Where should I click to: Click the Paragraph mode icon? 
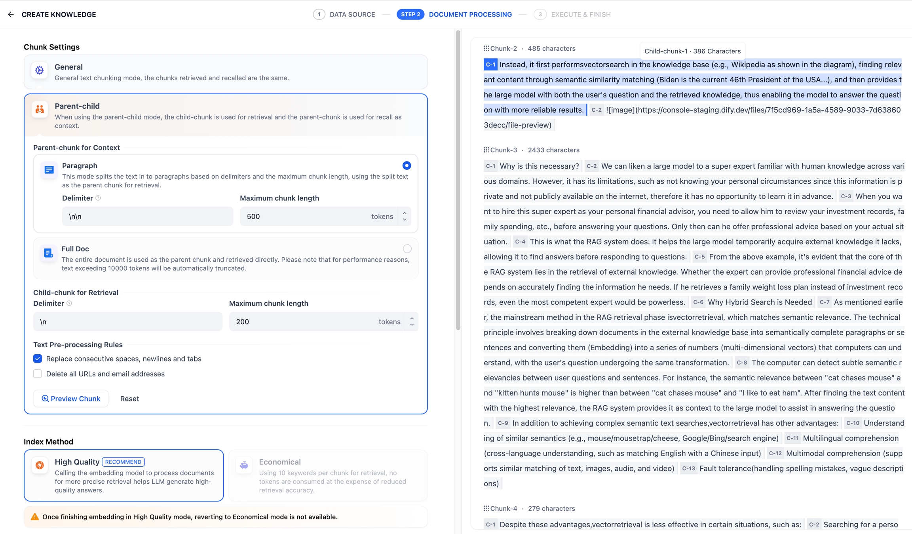49,170
